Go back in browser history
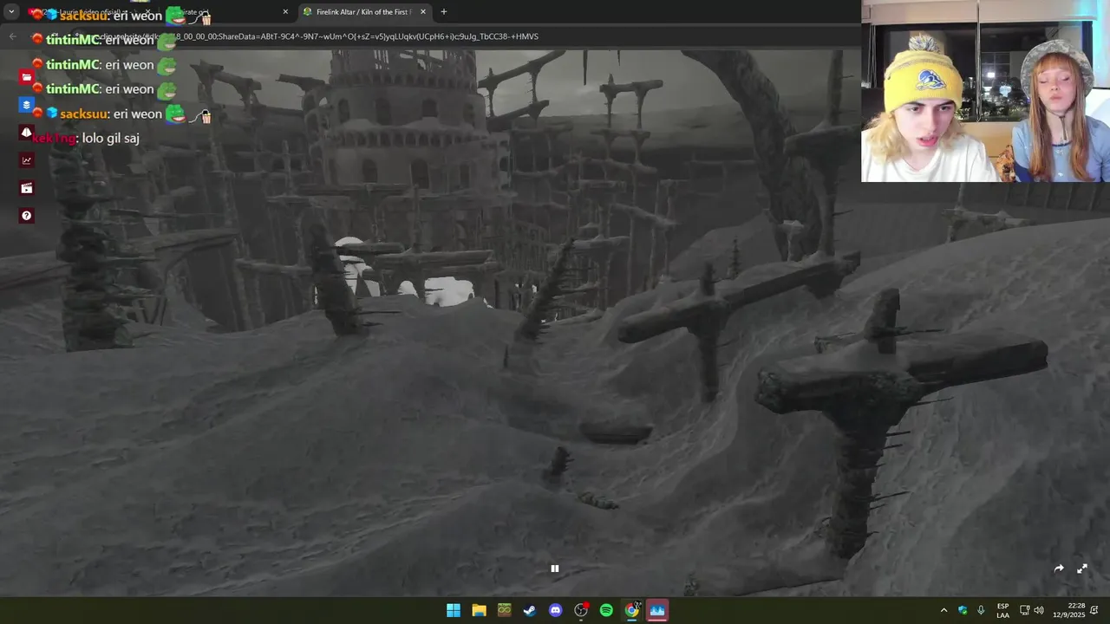The height and width of the screenshot is (624, 1110). 12,36
